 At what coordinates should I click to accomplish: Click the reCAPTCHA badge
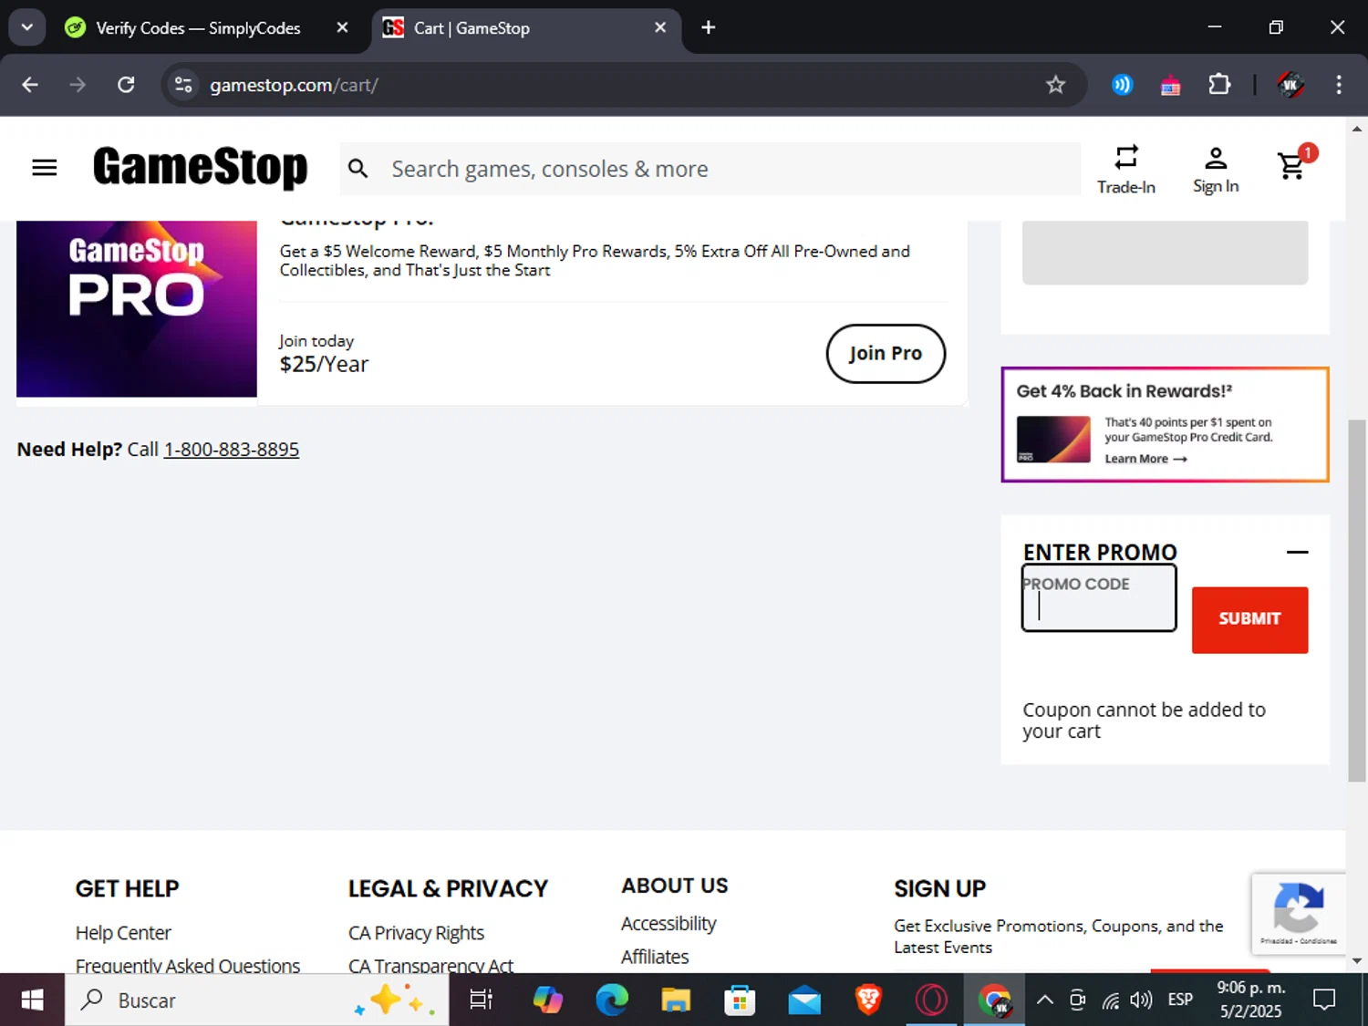point(1299,914)
